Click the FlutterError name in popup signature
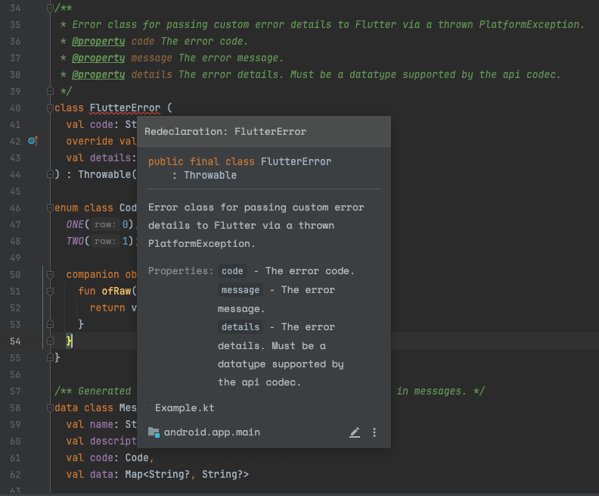Screen dimensions: 599x496 pos(296,161)
